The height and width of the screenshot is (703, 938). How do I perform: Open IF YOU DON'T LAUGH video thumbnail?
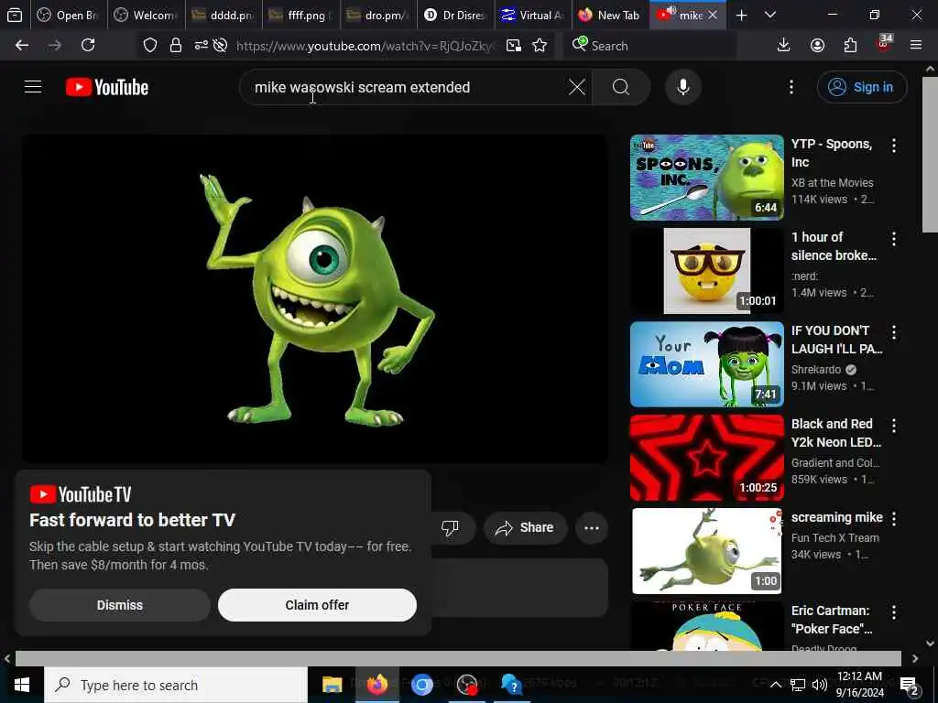(706, 364)
